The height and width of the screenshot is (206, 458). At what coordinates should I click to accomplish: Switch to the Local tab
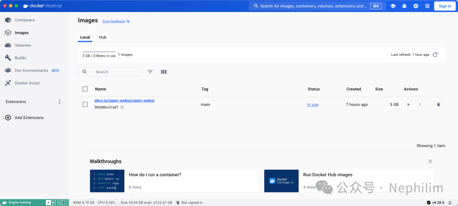click(x=85, y=37)
